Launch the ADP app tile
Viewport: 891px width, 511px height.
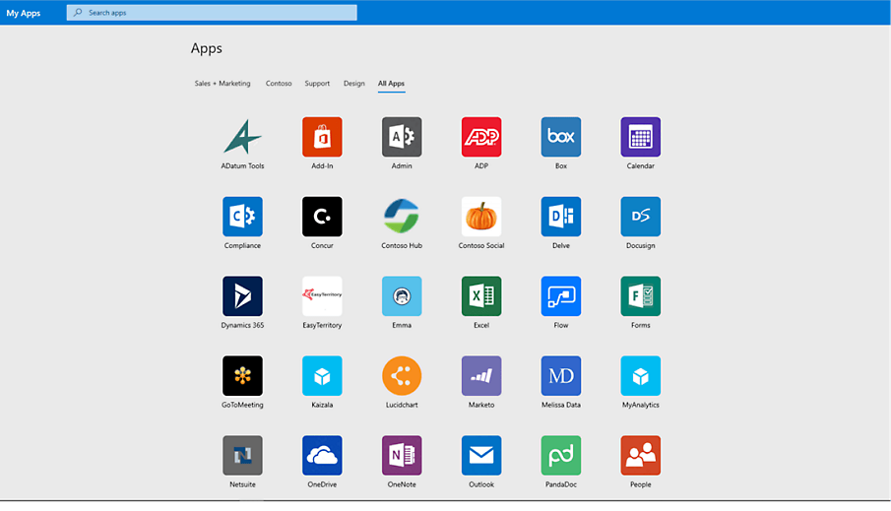481,137
